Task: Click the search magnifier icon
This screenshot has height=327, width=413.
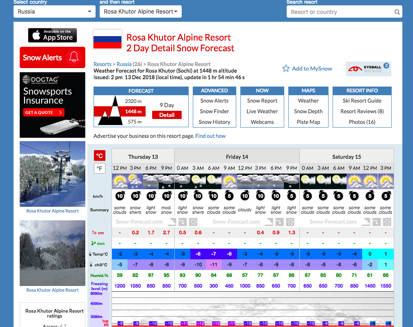Action: coord(397,12)
